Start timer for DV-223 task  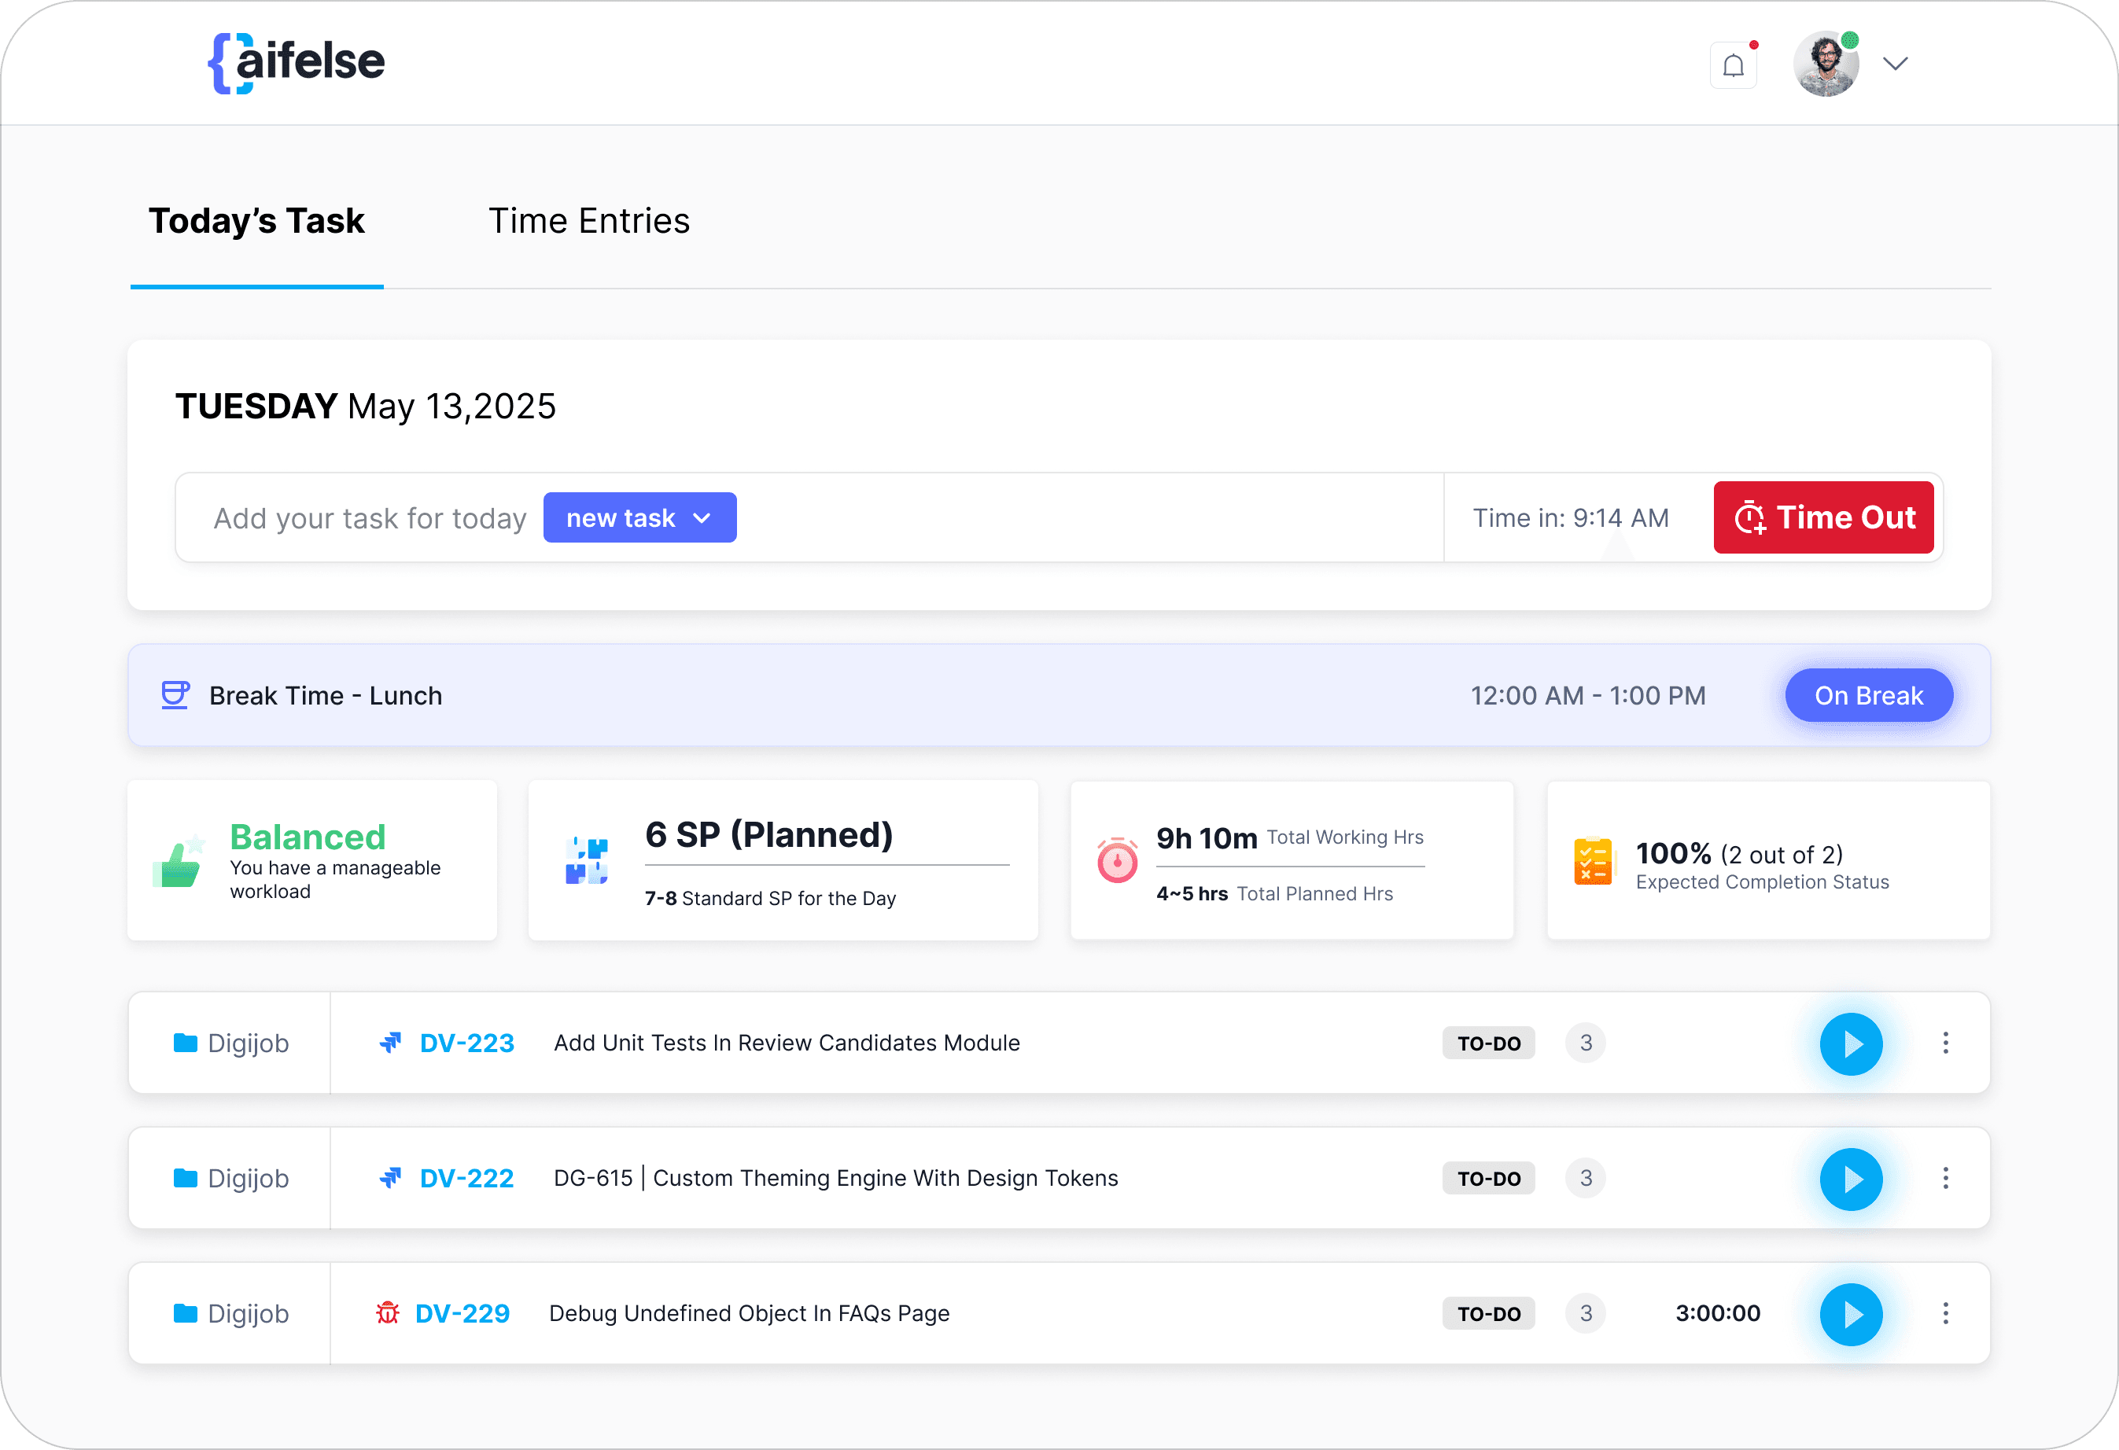[x=1850, y=1043]
